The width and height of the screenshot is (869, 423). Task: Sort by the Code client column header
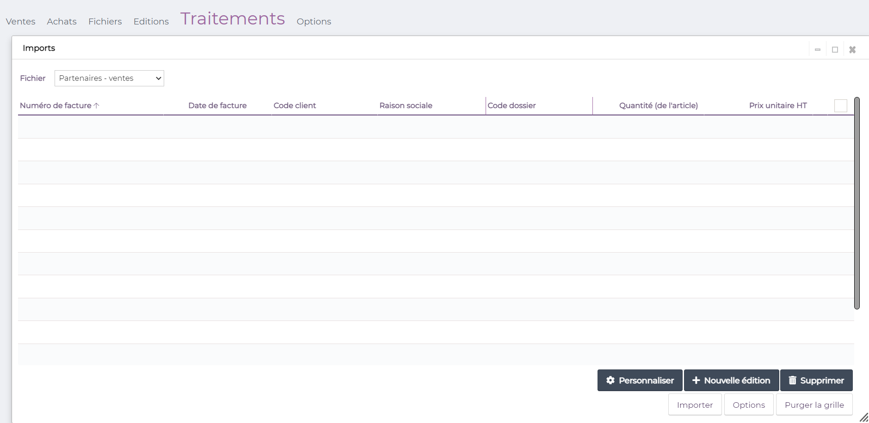click(x=295, y=105)
